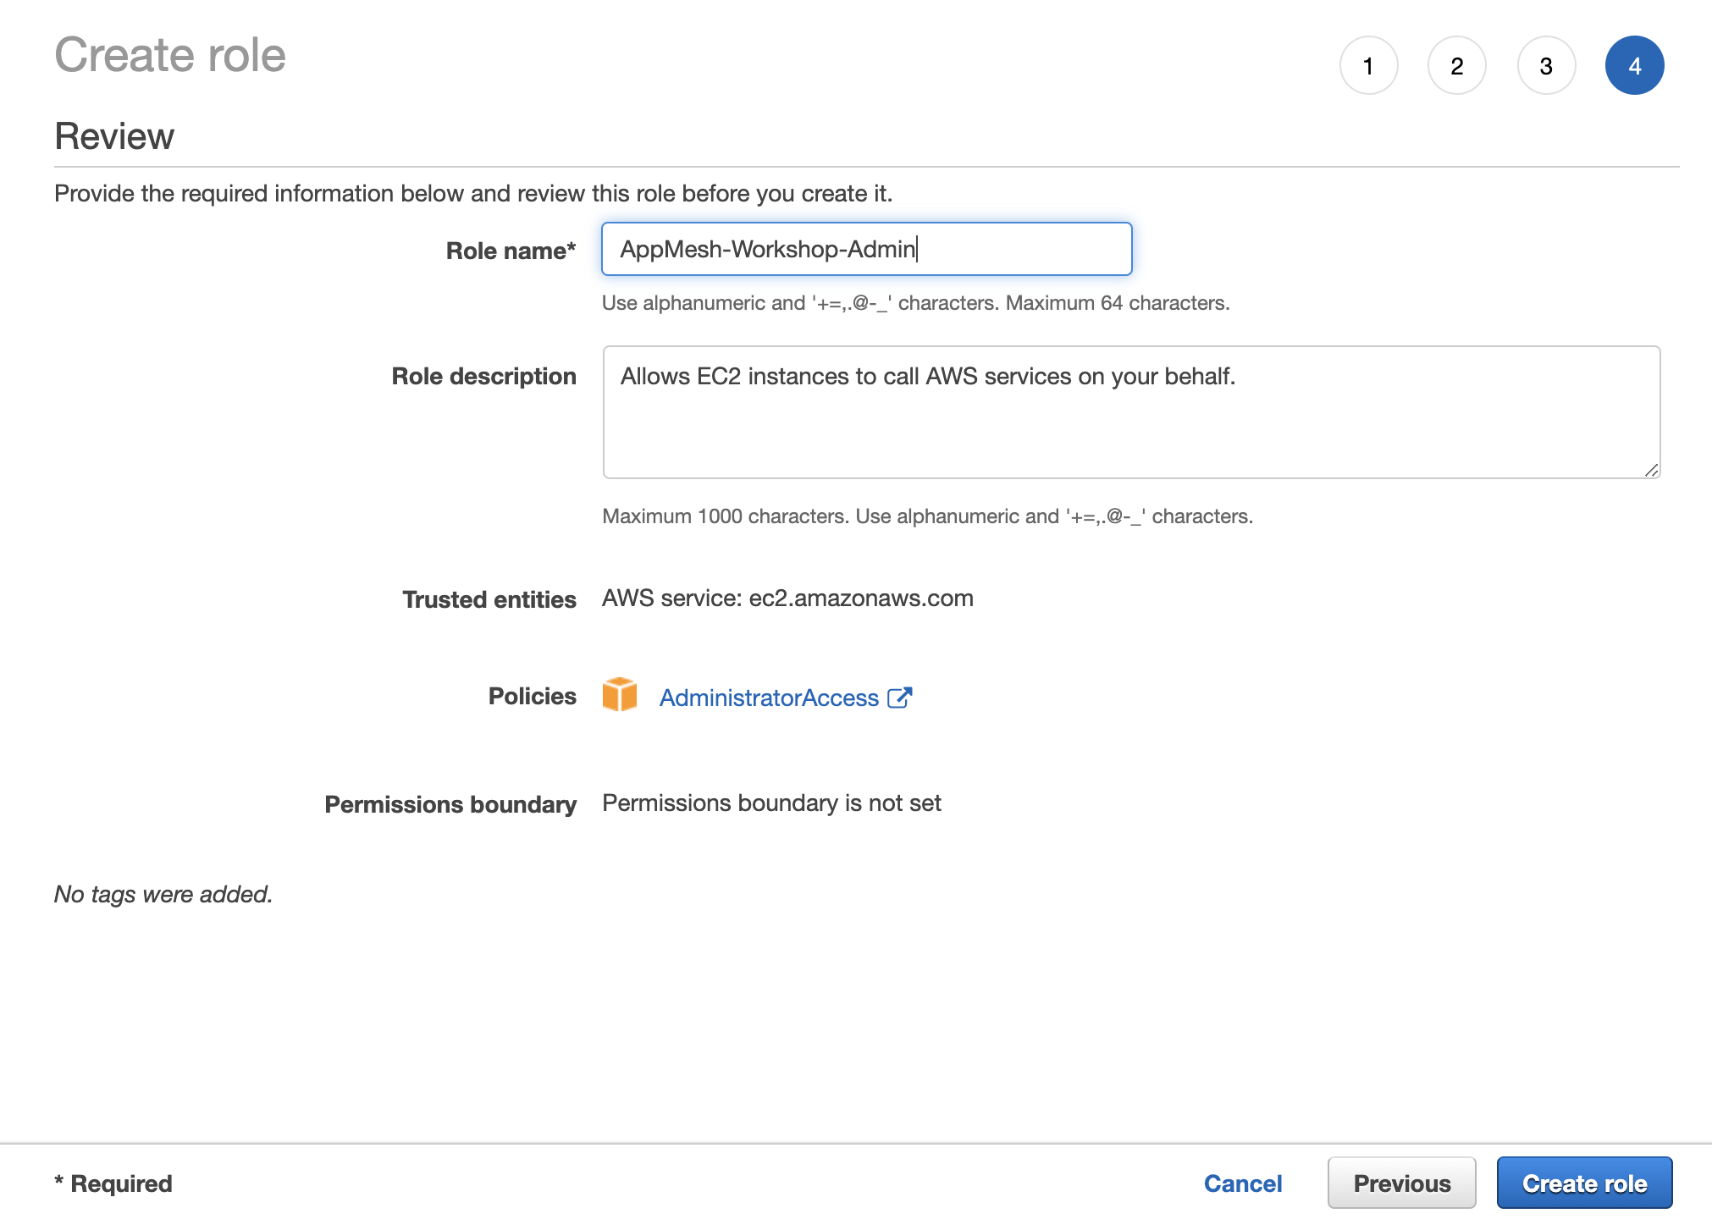Click the 'No tags were added' note
This screenshot has height=1219, width=1712.
[163, 894]
